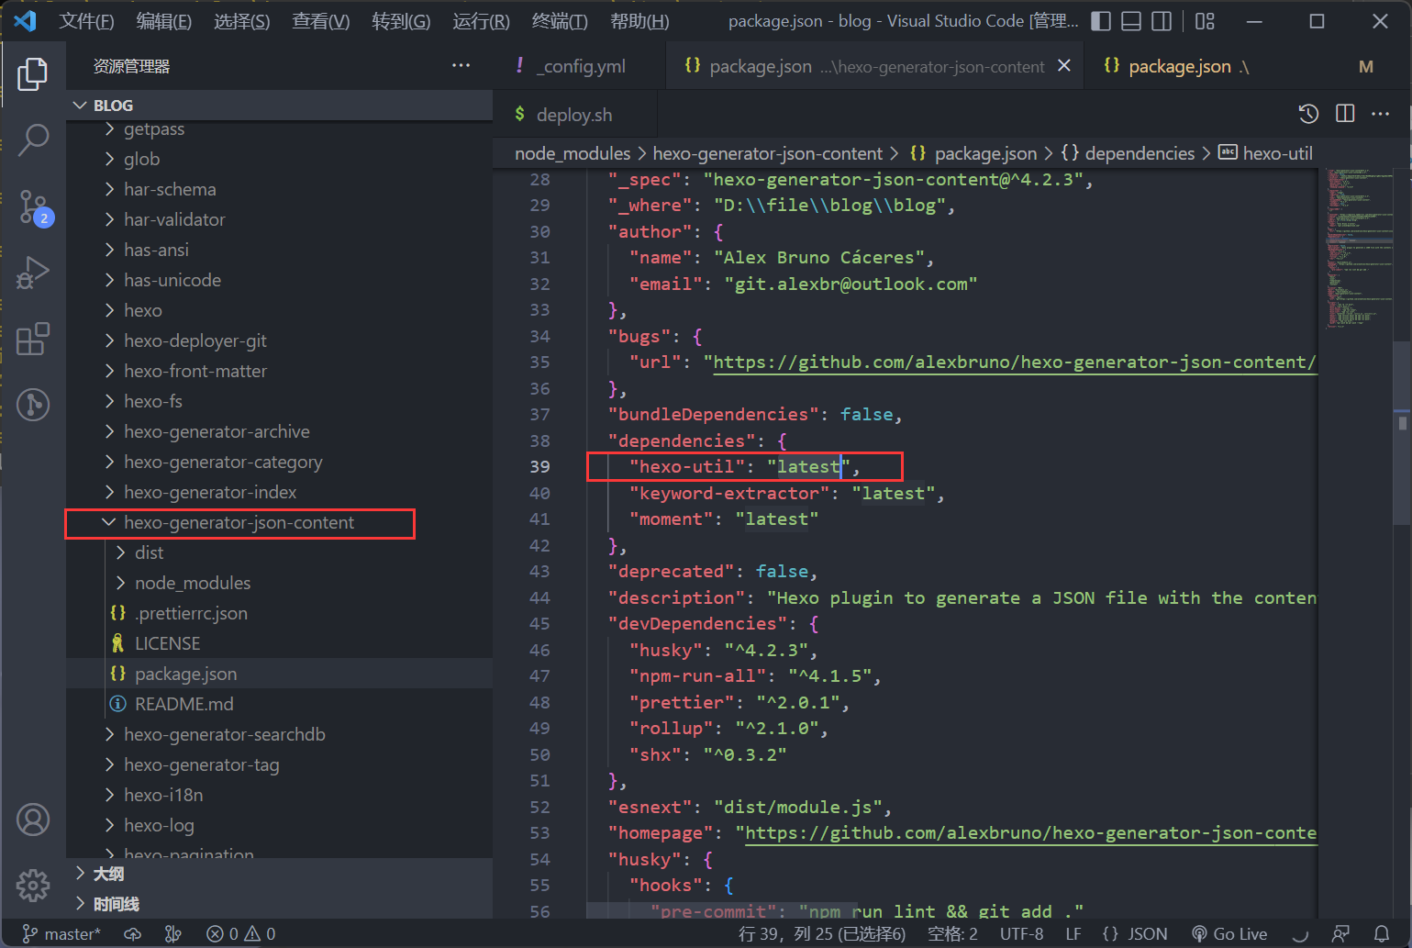Open the Search panel in the activity bar
Screen dimensions: 1412x948
34,139
